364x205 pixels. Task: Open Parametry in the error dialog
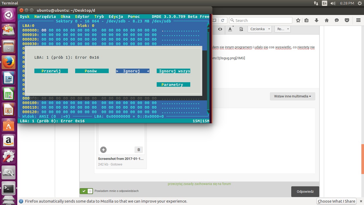click(x=173, y=85)
